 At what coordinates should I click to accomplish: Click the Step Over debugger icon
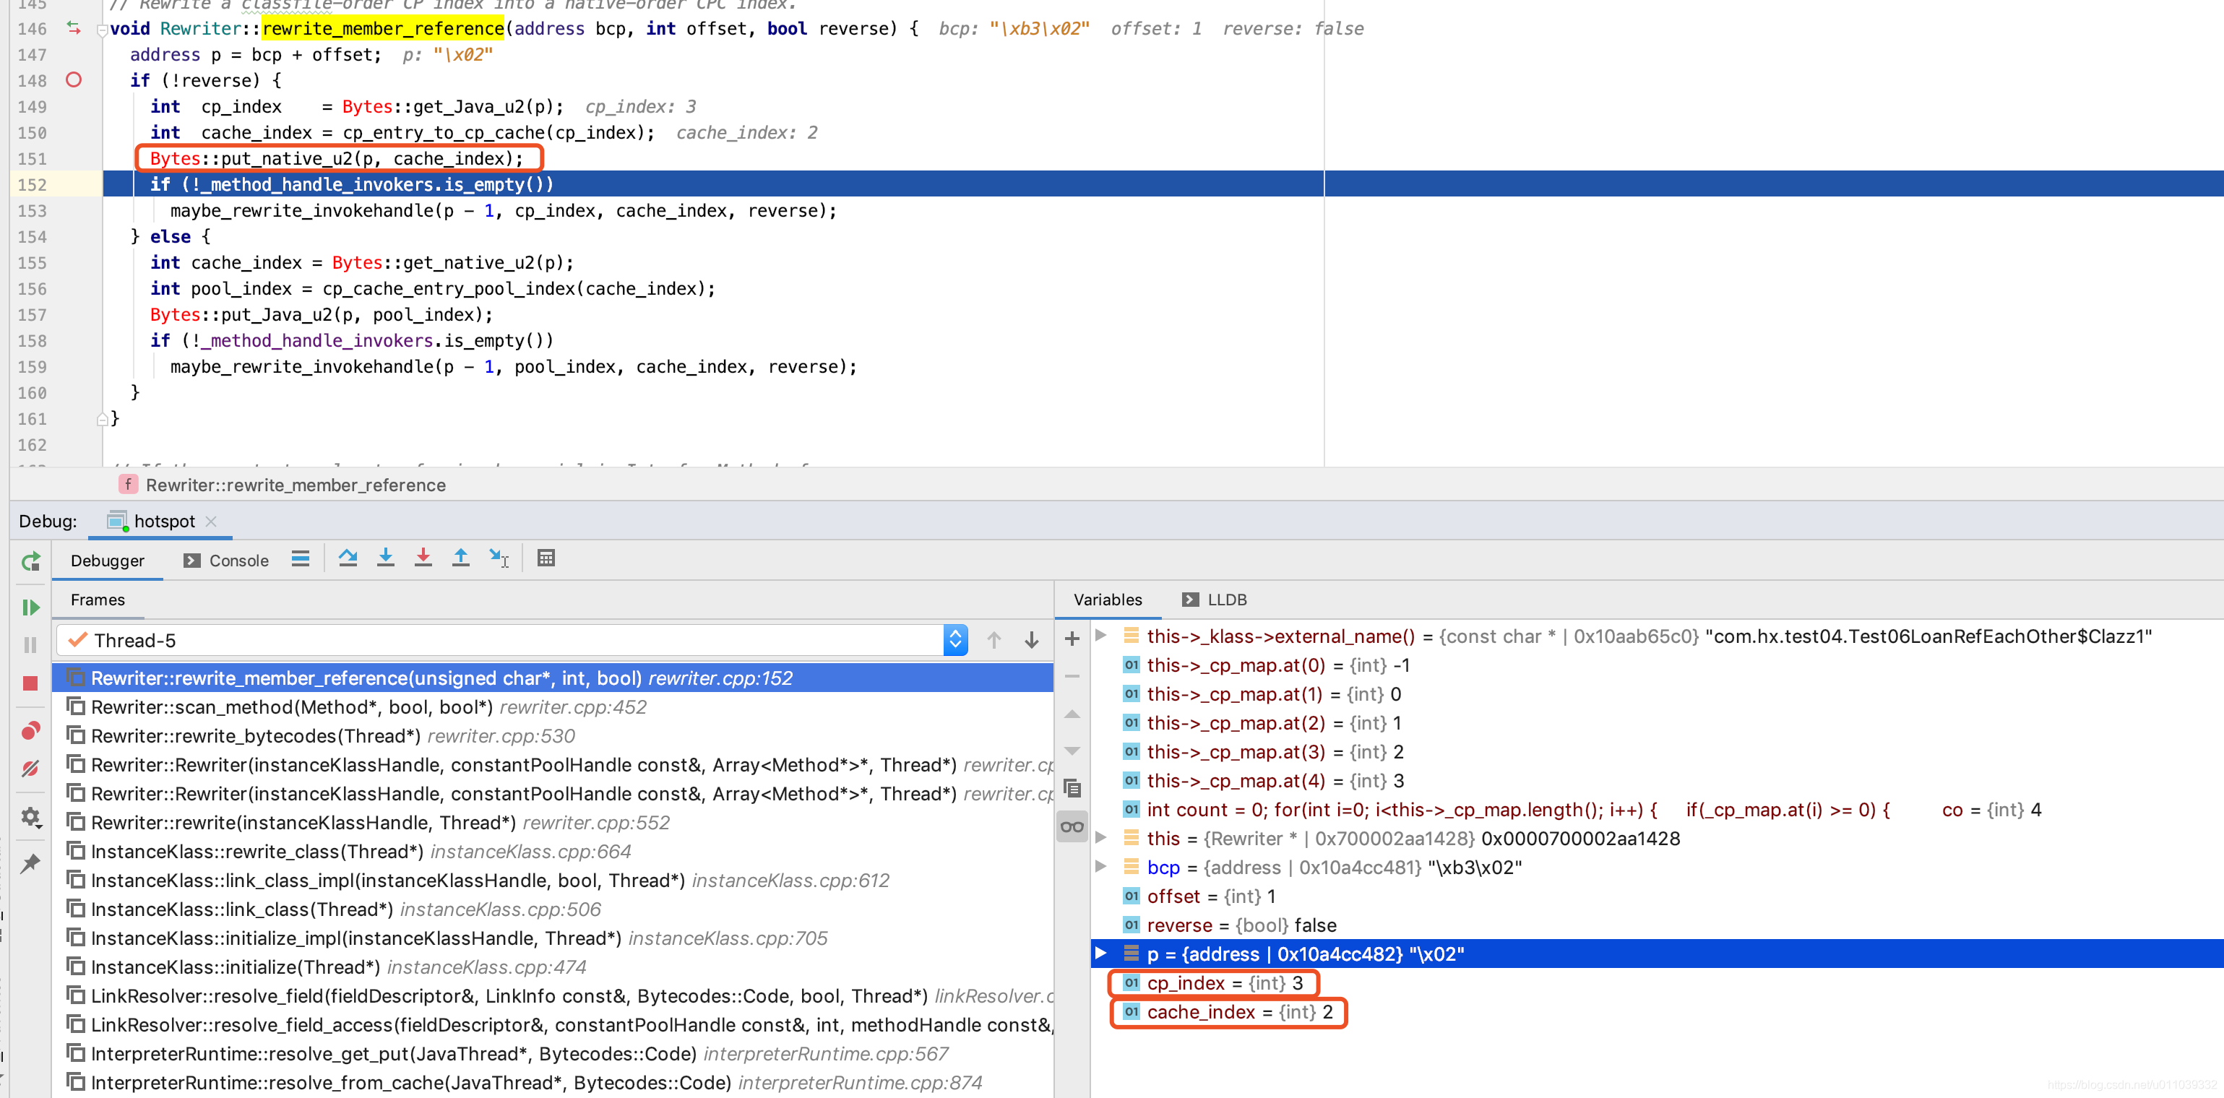coord(348,558)
